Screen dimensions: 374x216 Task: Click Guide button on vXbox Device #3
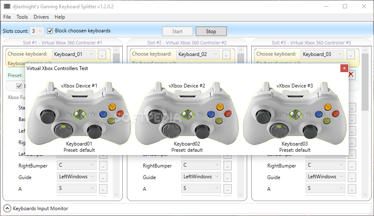[295, 114]
